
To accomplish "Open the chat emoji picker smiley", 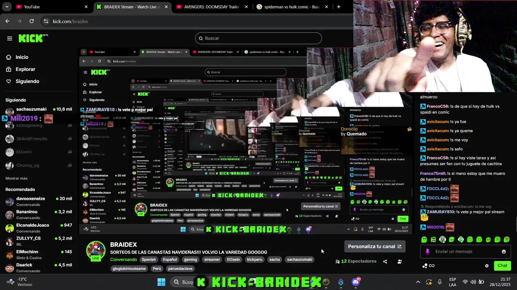I will point(504,252).
